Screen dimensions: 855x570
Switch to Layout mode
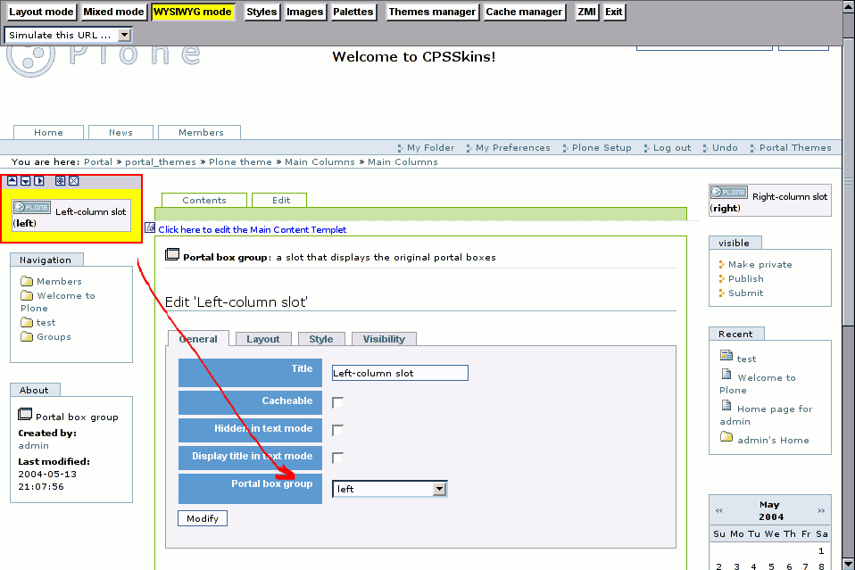tap(41, 12)
